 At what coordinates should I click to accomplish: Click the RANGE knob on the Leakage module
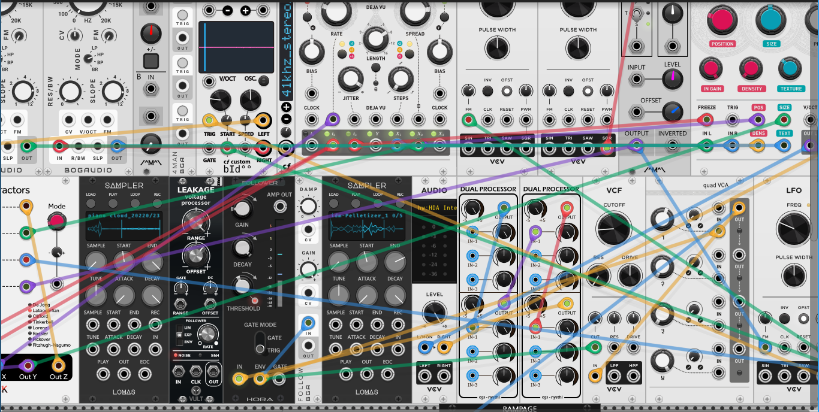(197, 223)
